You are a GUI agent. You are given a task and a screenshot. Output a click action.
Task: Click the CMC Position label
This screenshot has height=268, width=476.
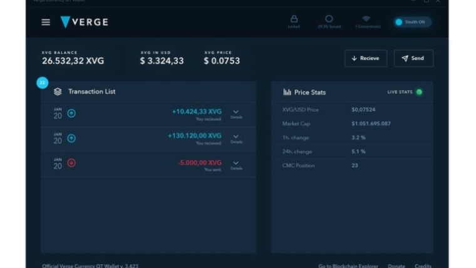pyautogui.click(x=298, y=165)
